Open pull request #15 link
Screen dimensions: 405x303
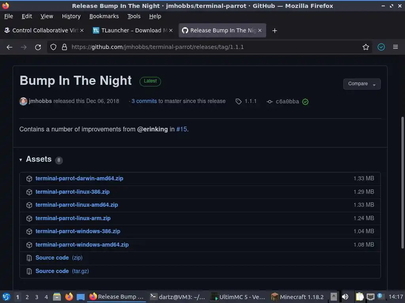tap(182, 129)
